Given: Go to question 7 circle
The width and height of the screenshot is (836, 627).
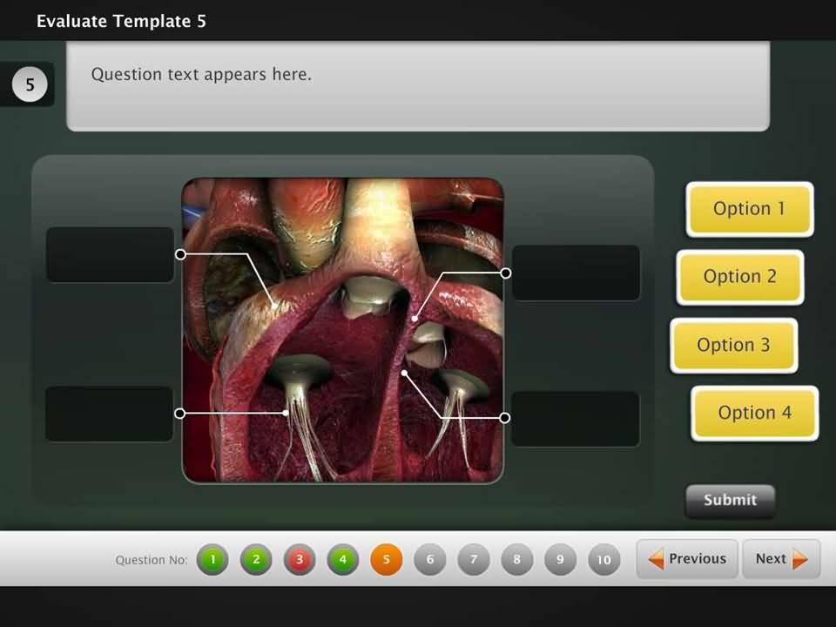Looking at the screenshot, I should click(x=474, y=559).
